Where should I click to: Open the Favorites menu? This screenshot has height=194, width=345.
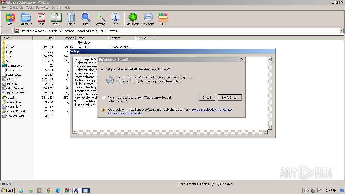point(42,8)
